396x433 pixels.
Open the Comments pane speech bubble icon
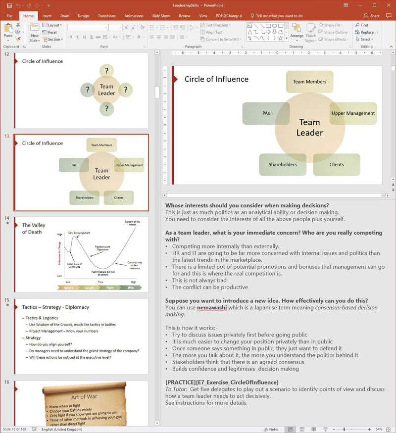tap(389, 16)
